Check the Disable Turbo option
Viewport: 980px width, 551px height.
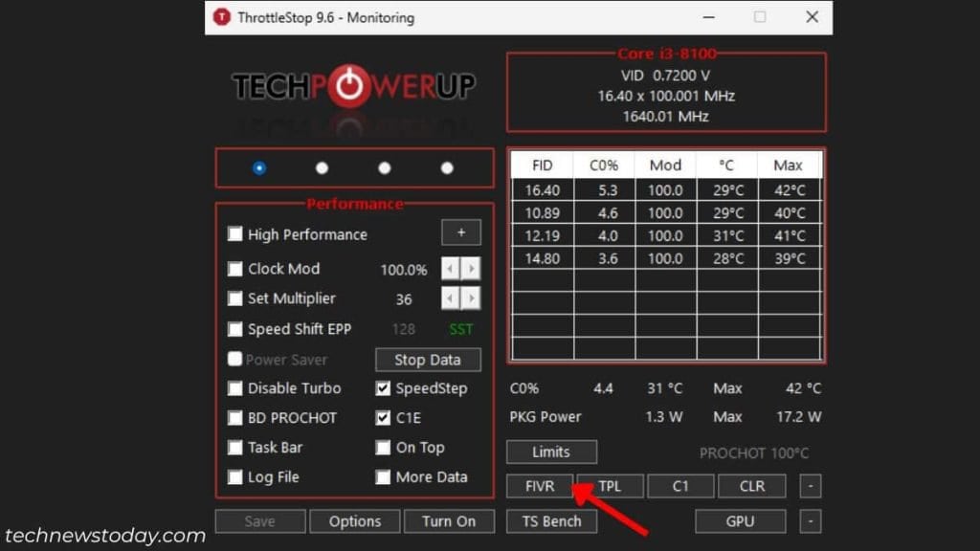(235, 388)
